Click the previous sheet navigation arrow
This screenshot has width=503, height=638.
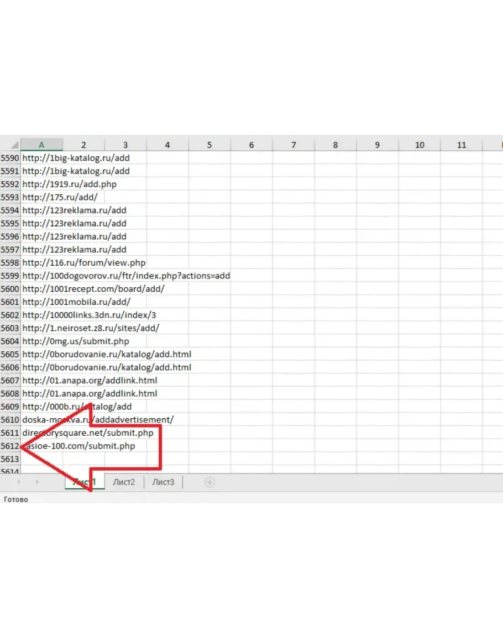(19, 482)
